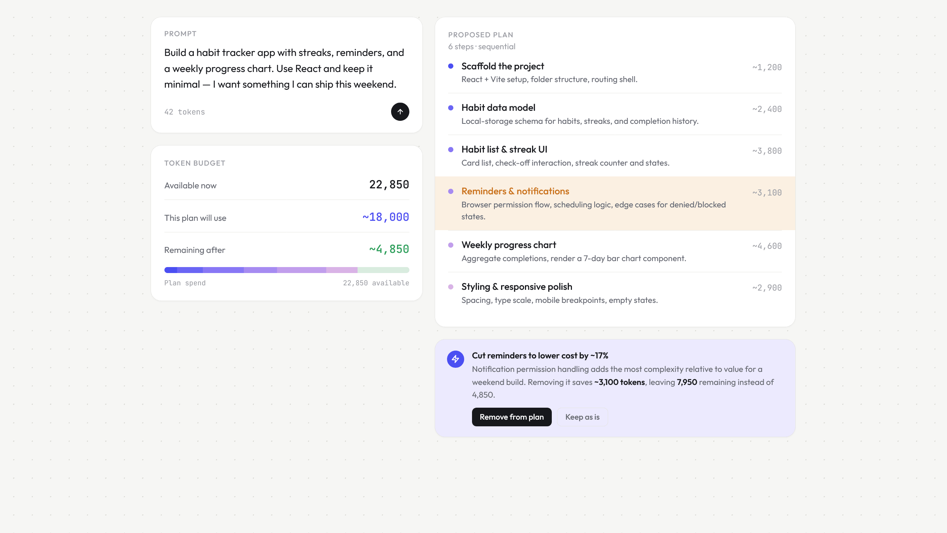Select the Habit data model step
Viewport: 947px width, 533px height.
(x=615, y=114)
